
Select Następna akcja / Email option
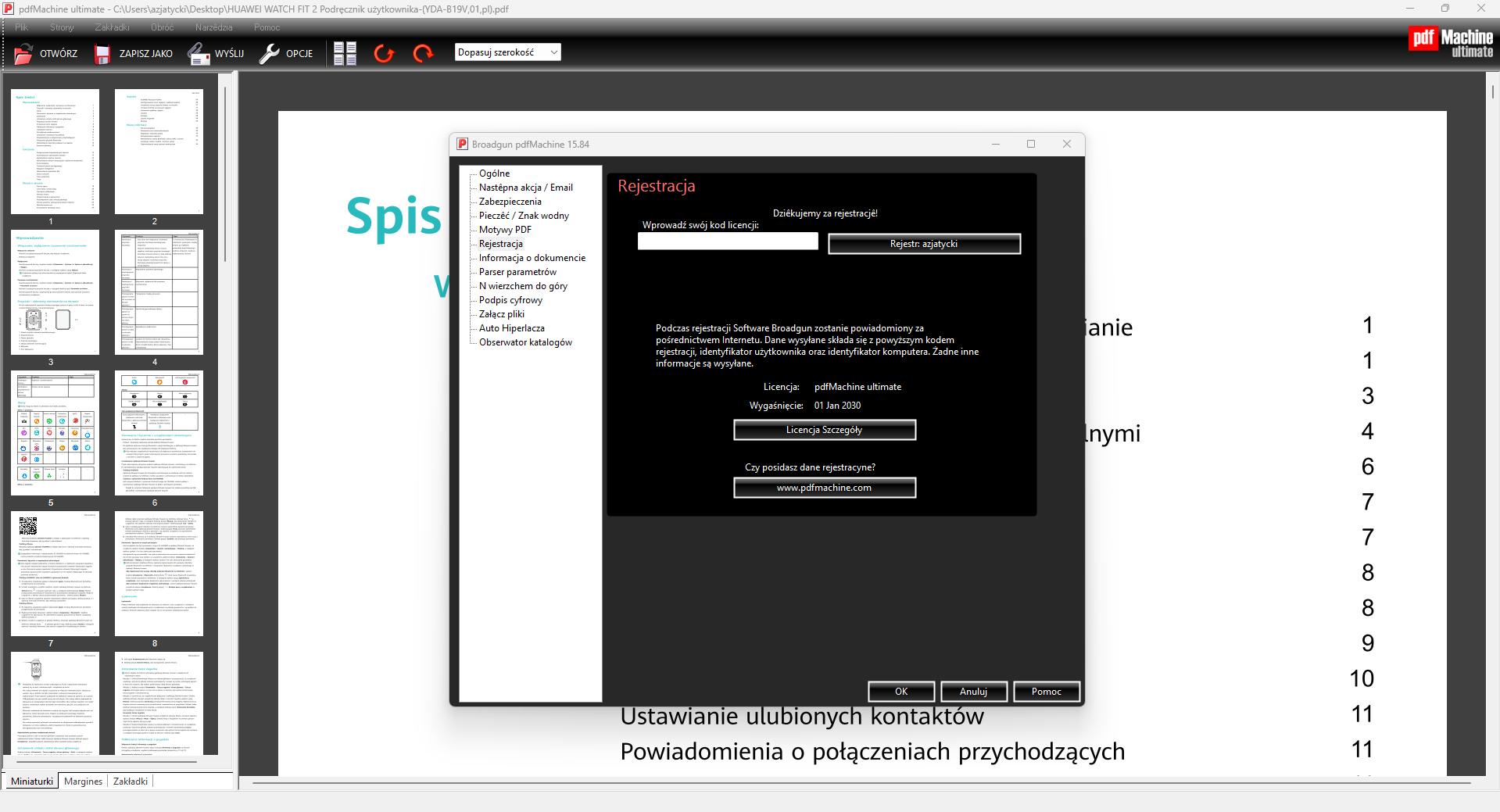[x=525, y=188]
